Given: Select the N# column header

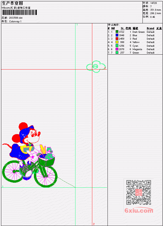Looking at the screenshot, I should pos(113,28).
